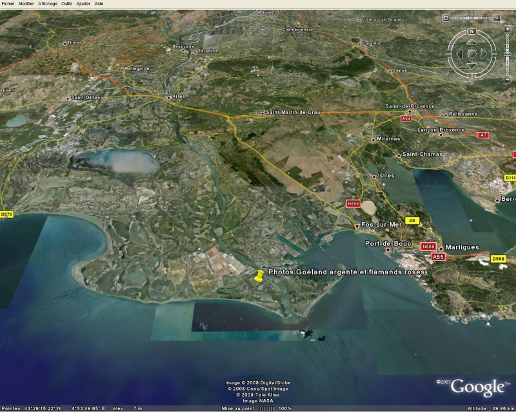Screen dimensions: 516x412
Task: Click the N568 road shield
Action: (428, 247)
